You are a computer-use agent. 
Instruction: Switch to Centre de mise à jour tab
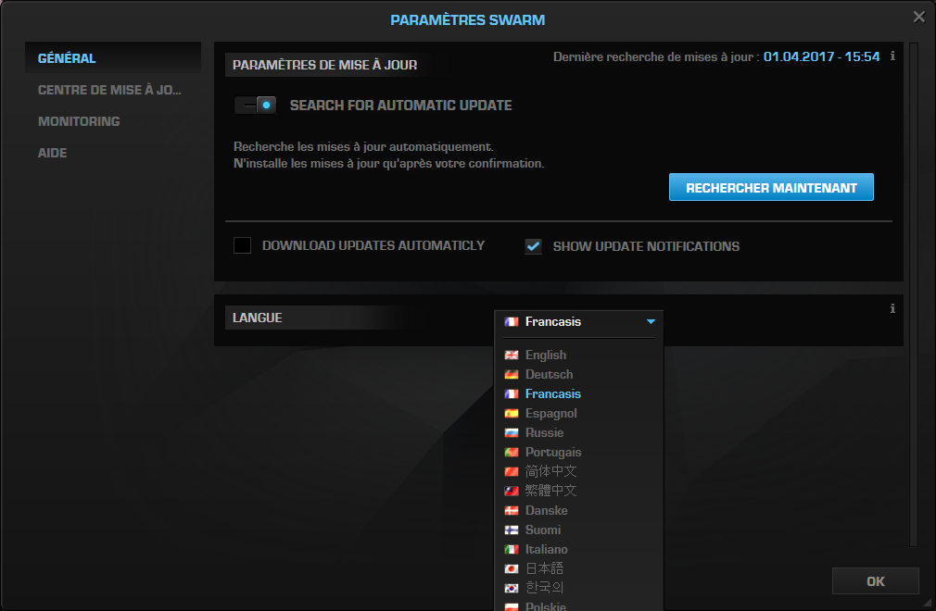coord(109,90)
